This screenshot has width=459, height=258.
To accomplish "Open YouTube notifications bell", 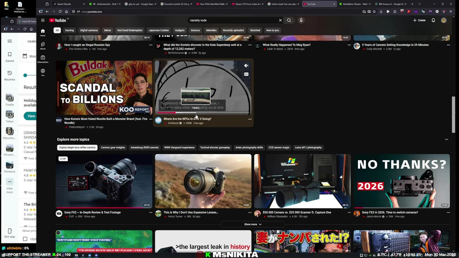I will 433,20.
